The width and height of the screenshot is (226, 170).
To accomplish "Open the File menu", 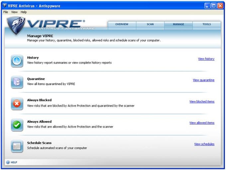I will [x=6, y=12].
